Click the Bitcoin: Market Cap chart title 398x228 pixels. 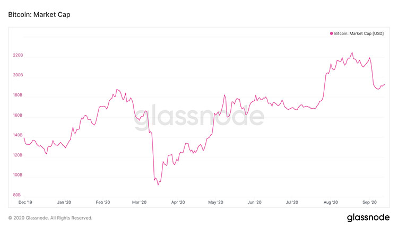(x=39, y=14)
